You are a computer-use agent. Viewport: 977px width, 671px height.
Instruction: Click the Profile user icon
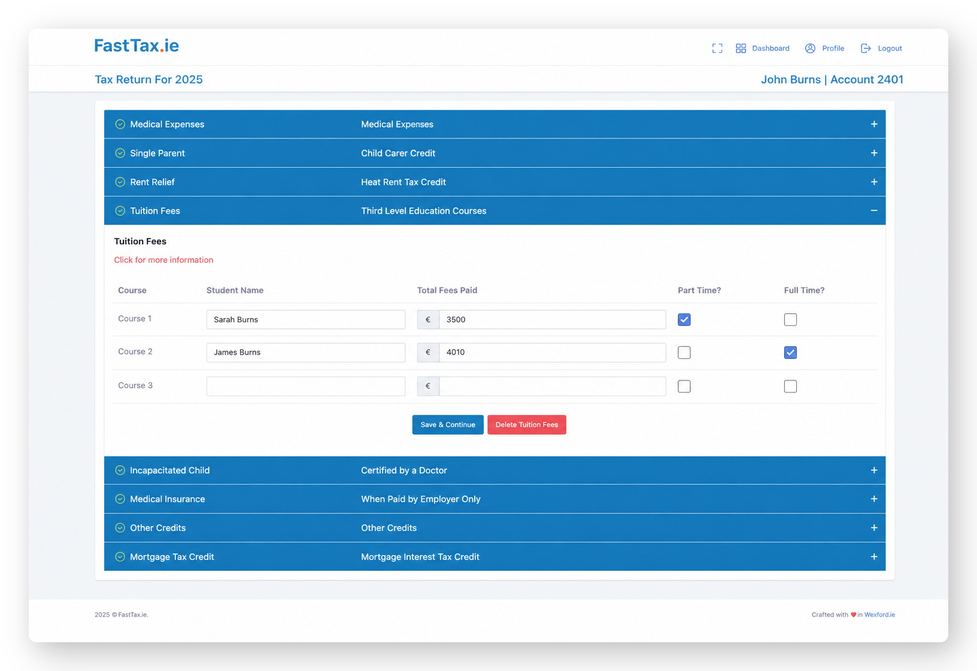click(810, 49)
